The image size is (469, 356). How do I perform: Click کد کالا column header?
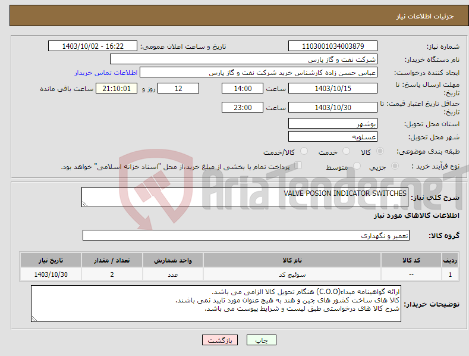click(x=411, y=260)
